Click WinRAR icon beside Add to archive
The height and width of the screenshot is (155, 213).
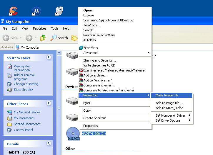pyautogui.click(x=81, y=75)
